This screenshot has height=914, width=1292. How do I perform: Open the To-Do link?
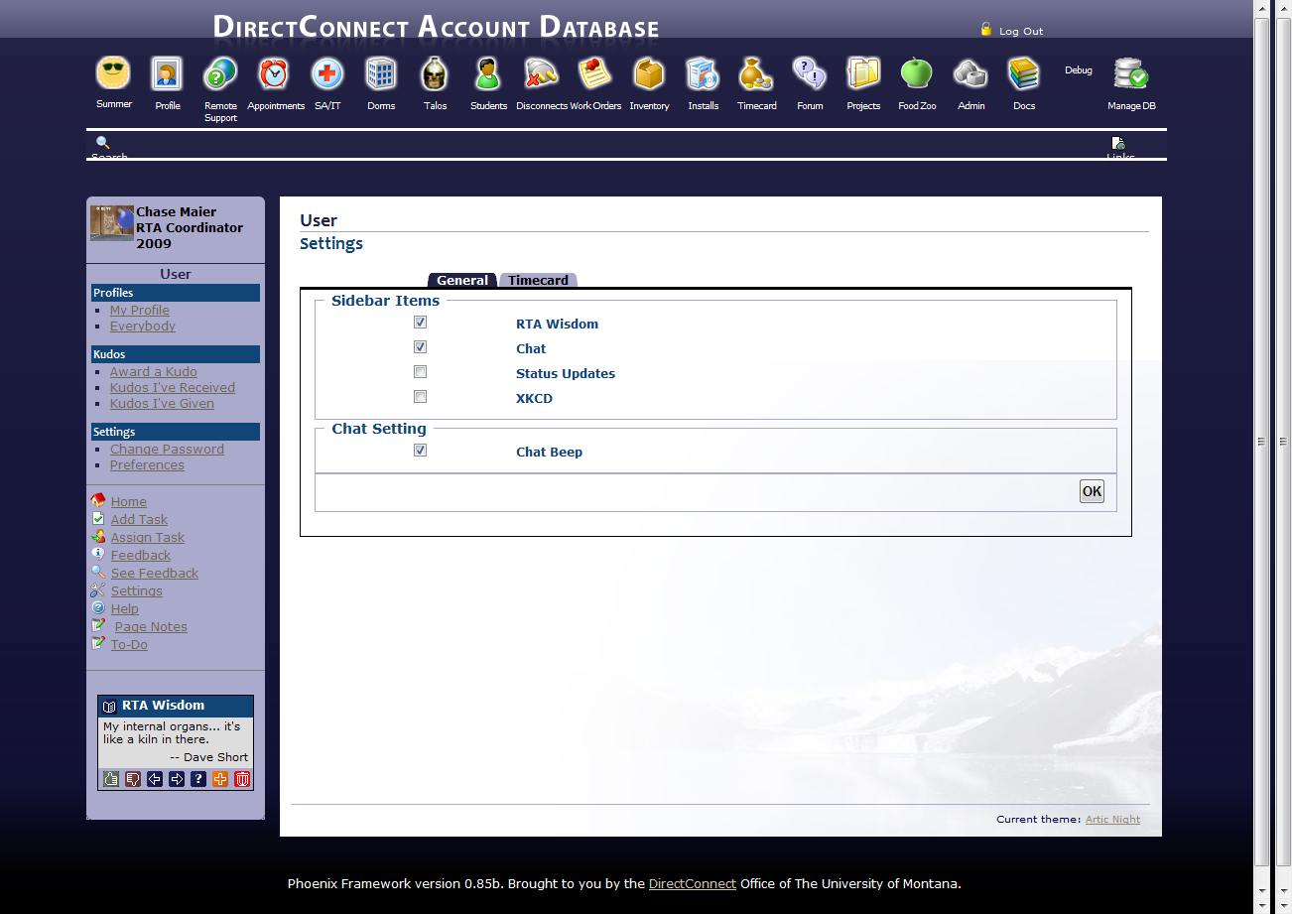[x=129, y=645]
